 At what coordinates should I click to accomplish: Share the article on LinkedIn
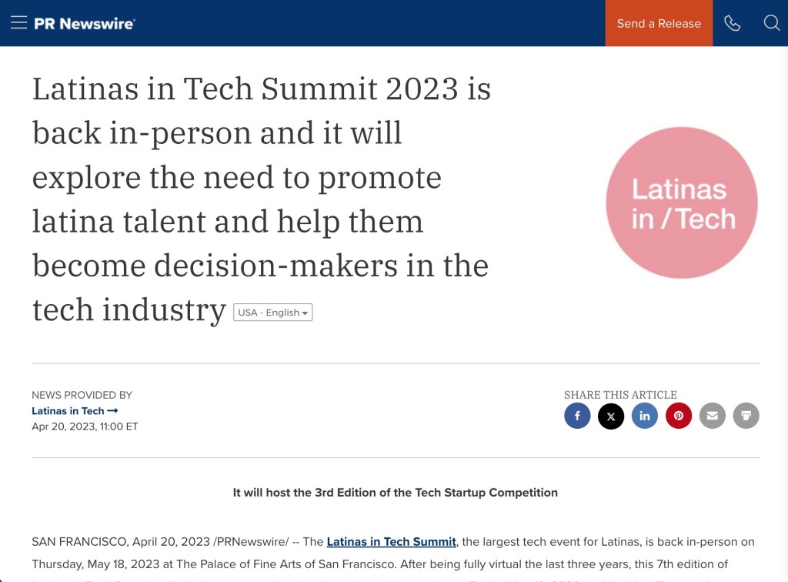pos(645,416)
